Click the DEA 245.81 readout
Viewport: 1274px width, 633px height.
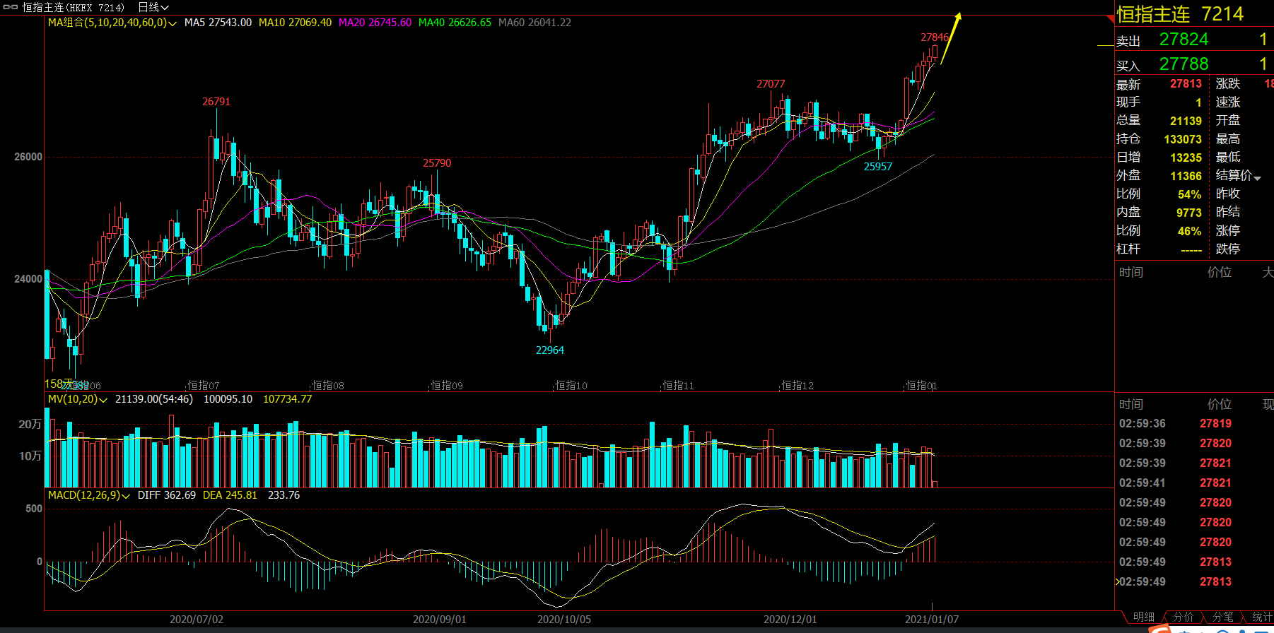(230, 495)
